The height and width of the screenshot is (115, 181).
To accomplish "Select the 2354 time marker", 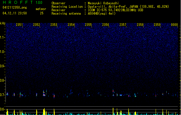I will coord(71,24).
